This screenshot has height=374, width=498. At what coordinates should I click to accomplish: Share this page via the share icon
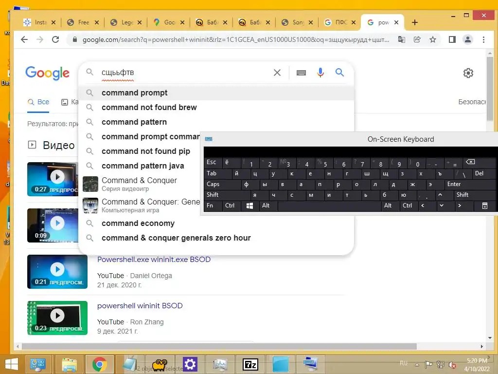coord(417,39)
